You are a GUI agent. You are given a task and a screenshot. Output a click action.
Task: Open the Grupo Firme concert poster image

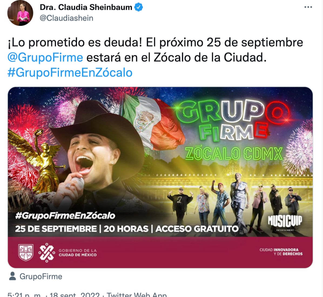(160, 177)
